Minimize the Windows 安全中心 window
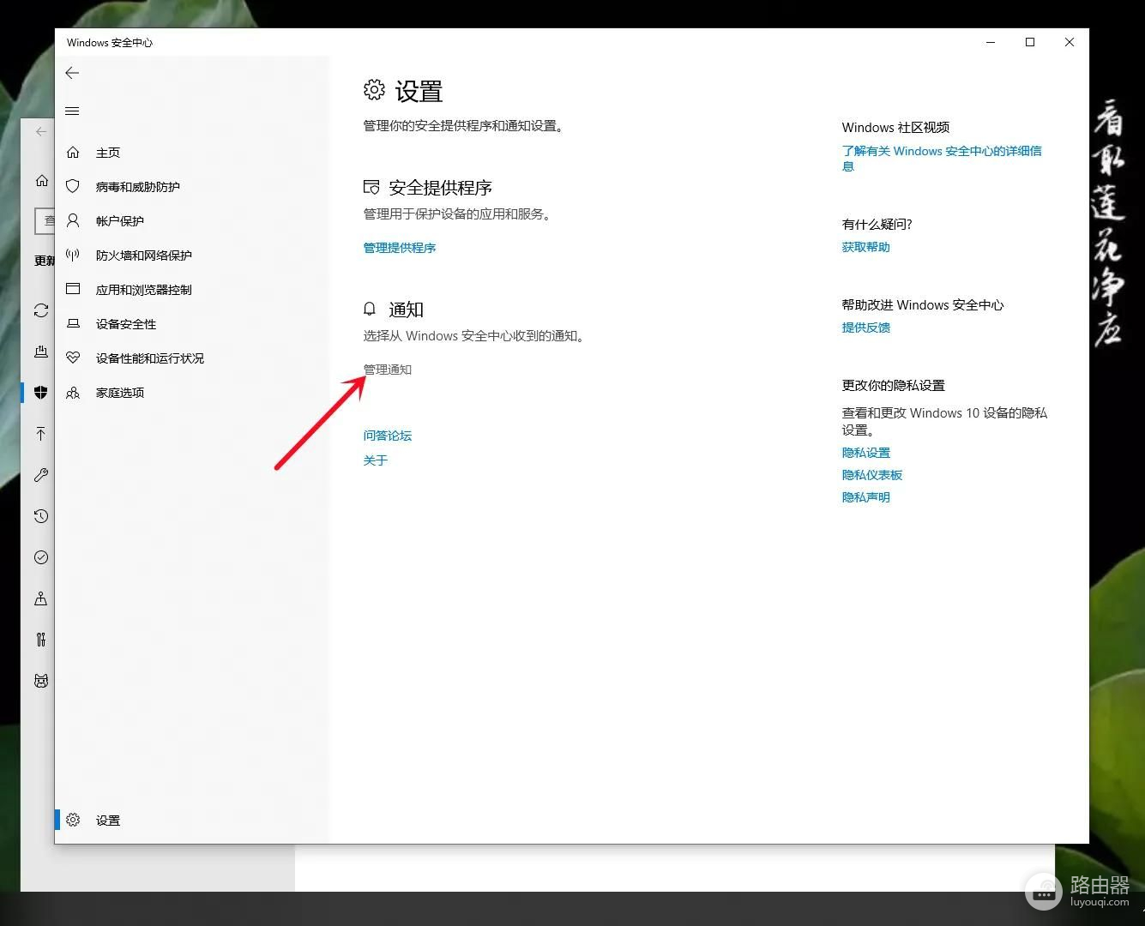Viewport: 1145px width, 926px height. [x=991, y=42]
